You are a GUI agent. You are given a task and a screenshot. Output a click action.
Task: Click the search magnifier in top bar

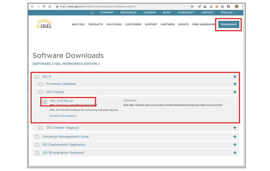pyautogui.click(x=92, y=13)
